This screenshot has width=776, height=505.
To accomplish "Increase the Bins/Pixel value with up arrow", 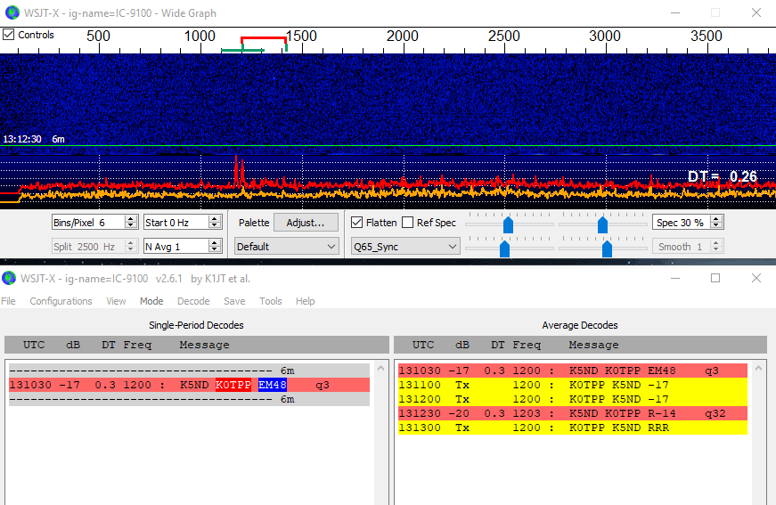I will [131, 219].
